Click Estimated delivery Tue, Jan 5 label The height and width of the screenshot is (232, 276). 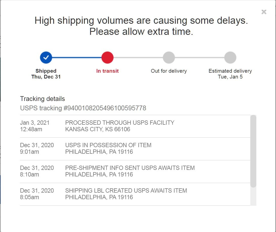(x=230, y=74)
